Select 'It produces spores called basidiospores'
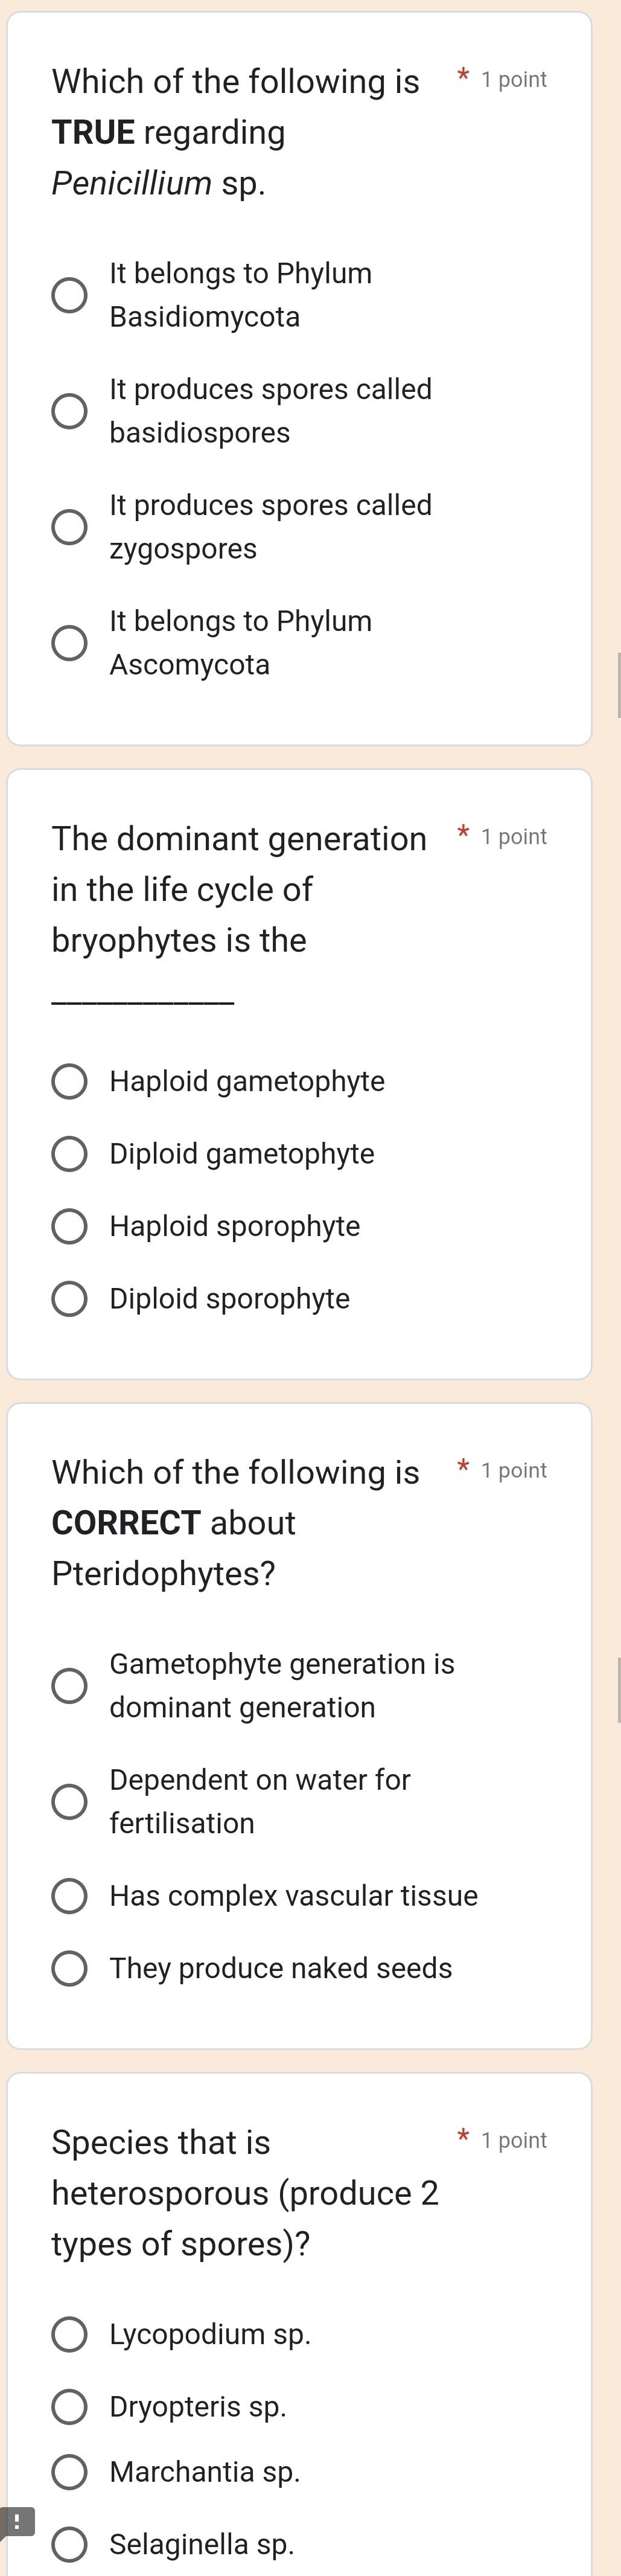Screen dimensions: 621x2576 point(69,410)
